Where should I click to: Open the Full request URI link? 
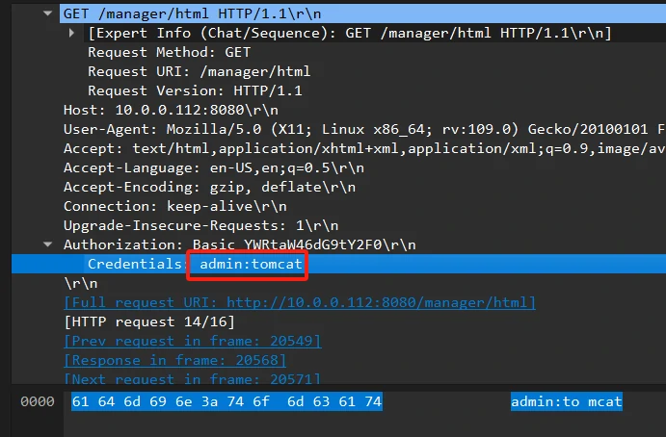[299, 302]
